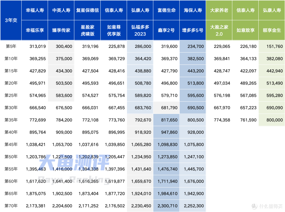Click the 海保人寿 column header
The width and height of the screenshot is (285, 212).
pyautogui.click(x=193, y=10)
